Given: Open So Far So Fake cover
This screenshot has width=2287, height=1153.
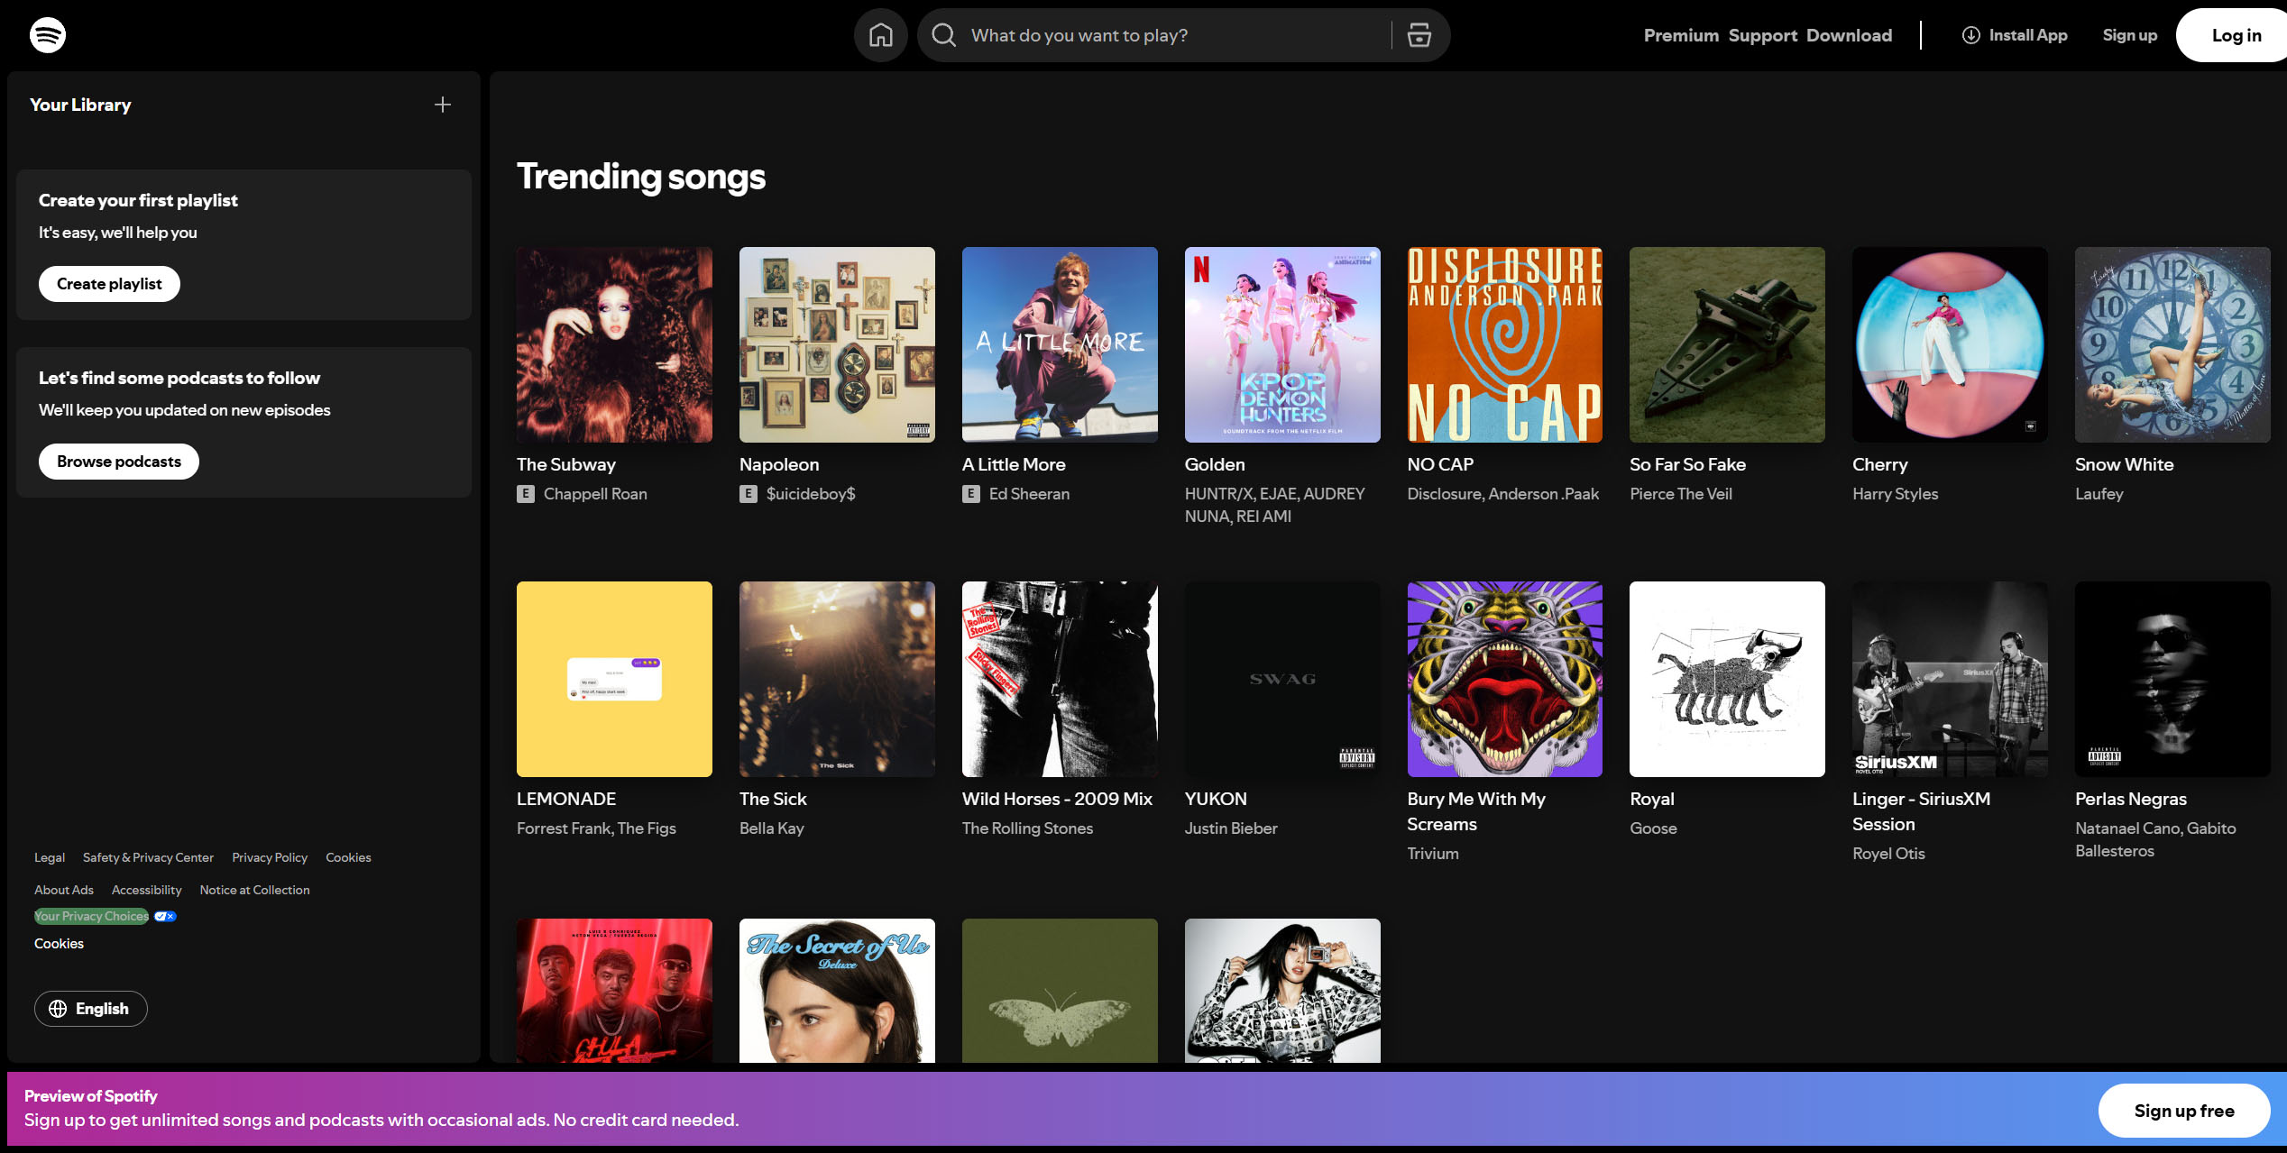Looking at the screenshot, I should 1727,344.
